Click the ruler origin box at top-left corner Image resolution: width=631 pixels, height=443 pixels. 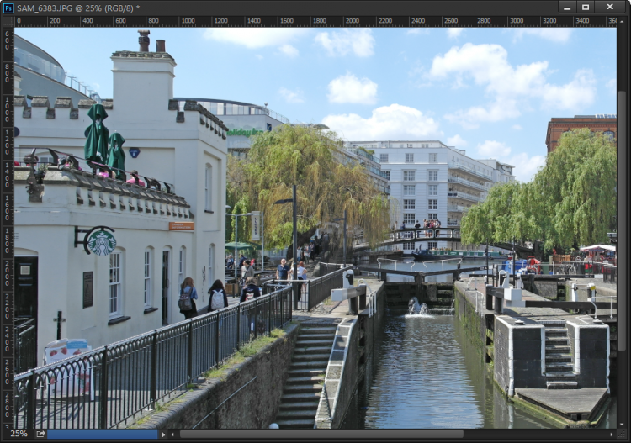8,22
